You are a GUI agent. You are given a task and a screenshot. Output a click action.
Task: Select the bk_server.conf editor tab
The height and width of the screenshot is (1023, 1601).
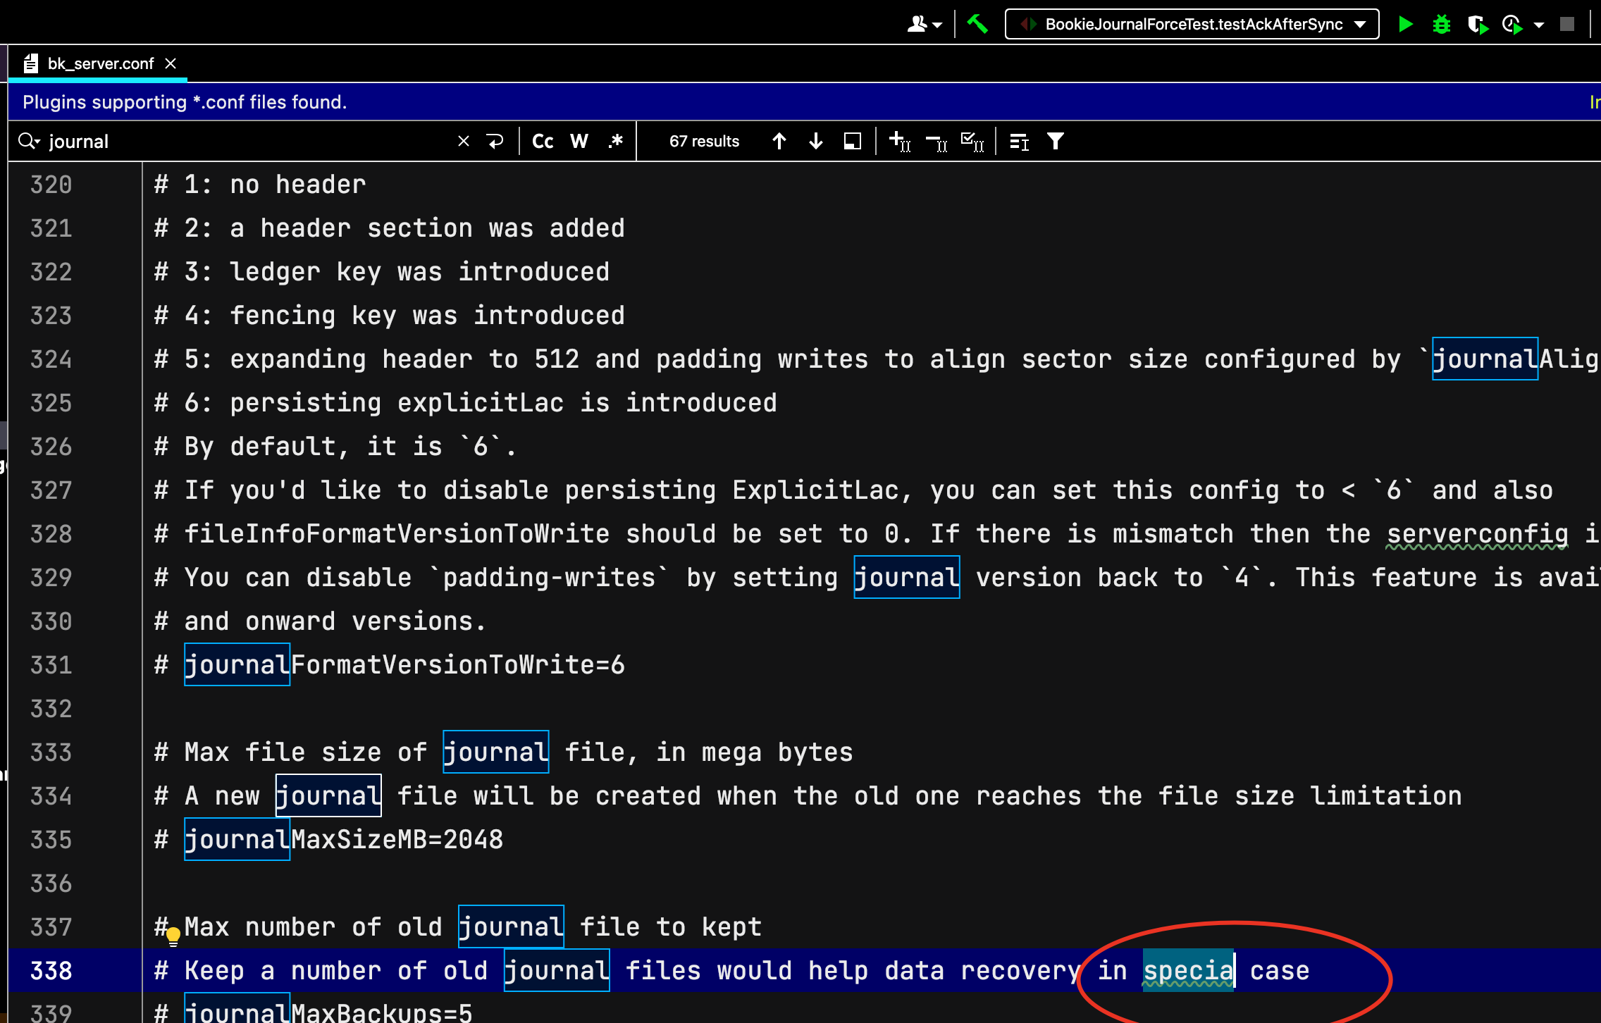pyautogui.click(x=100, y=63)
